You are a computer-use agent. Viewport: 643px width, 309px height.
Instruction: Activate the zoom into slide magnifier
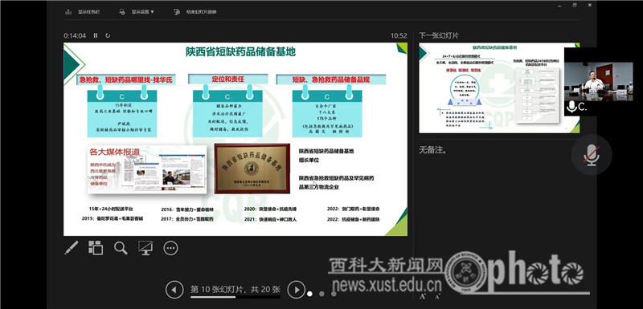point(121,248)
